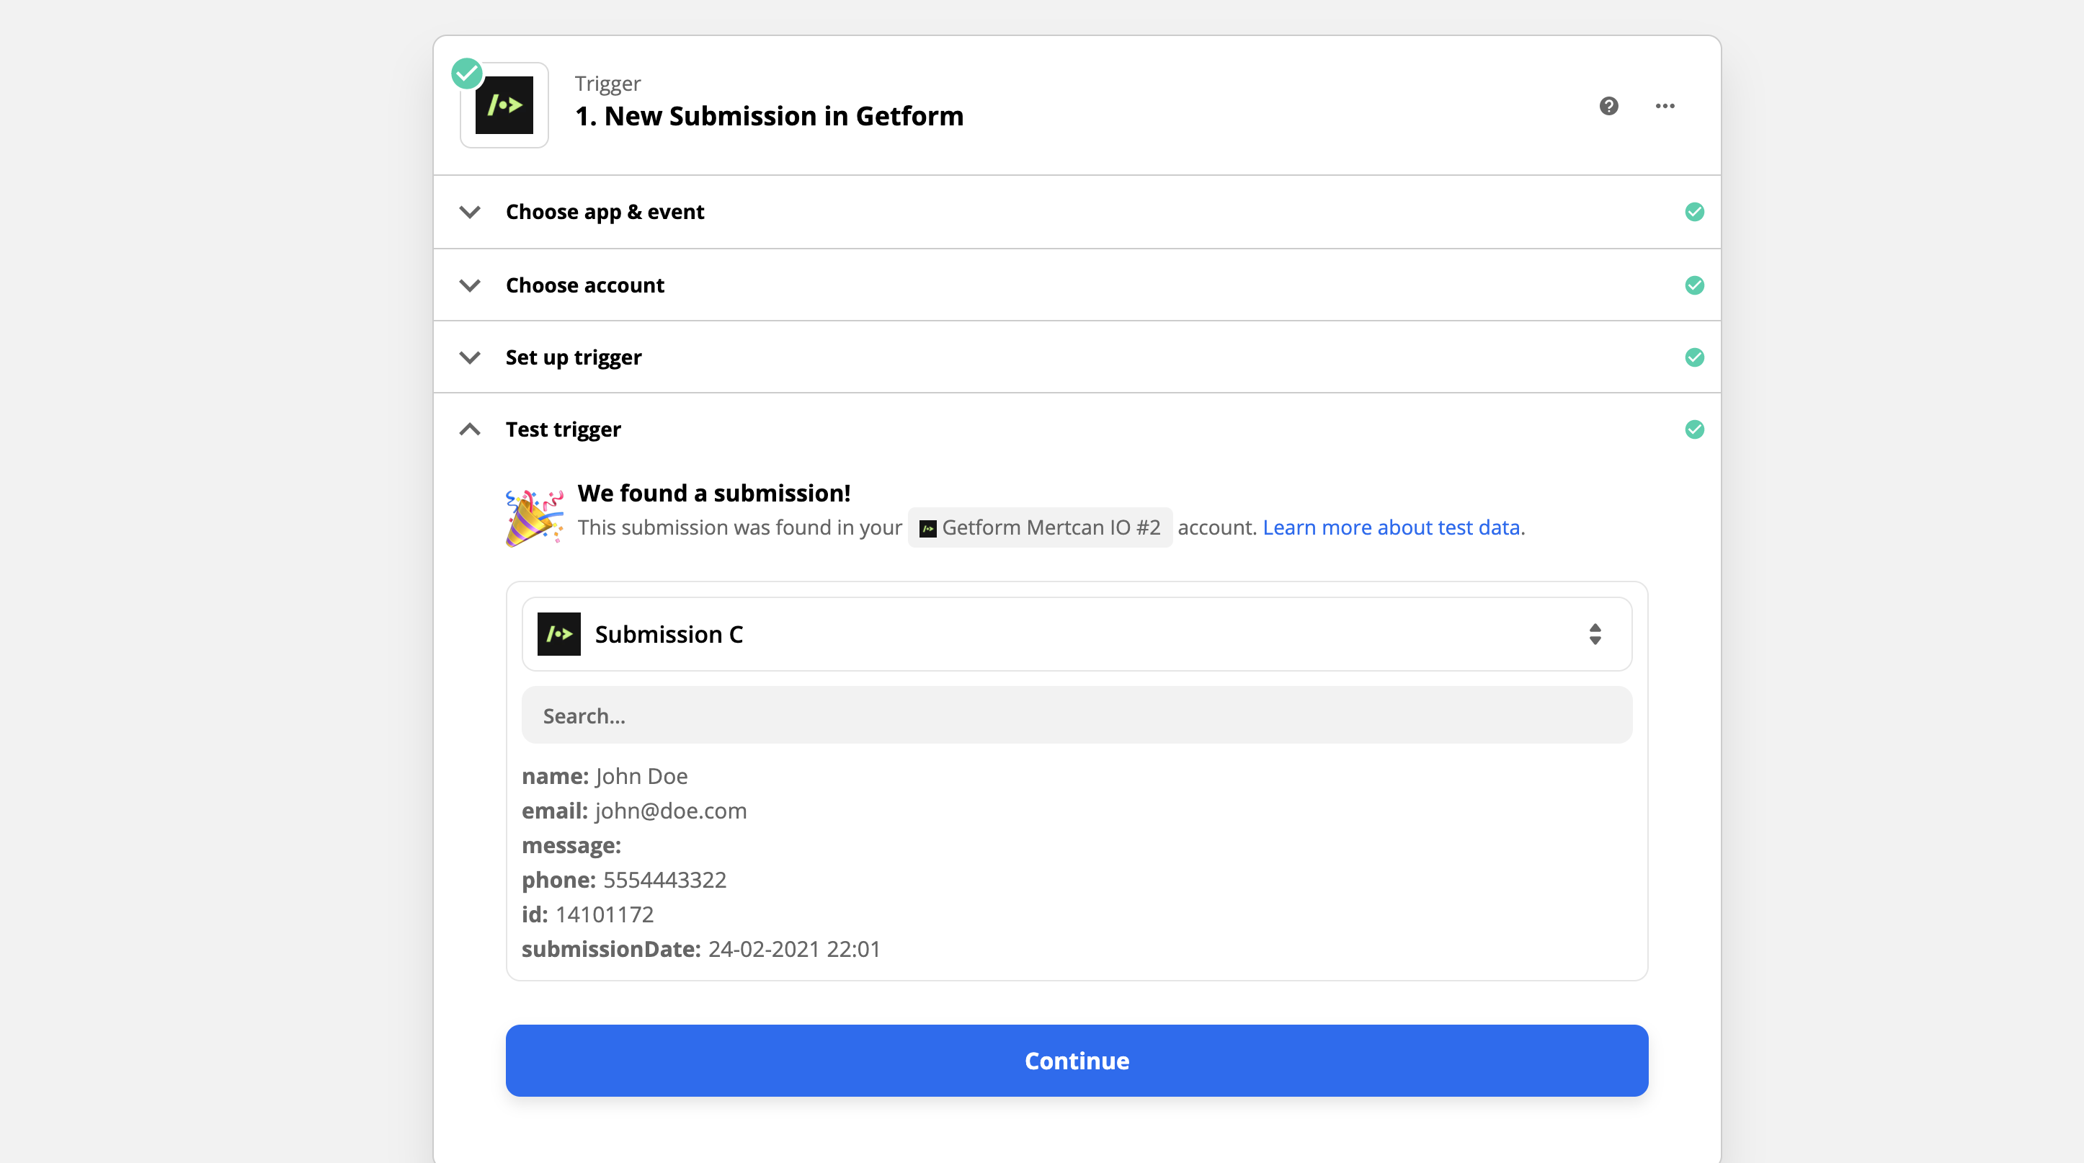Click the Choose account label
Image resolution: width=2084 pixels, height=1163 pixels.
585,285
